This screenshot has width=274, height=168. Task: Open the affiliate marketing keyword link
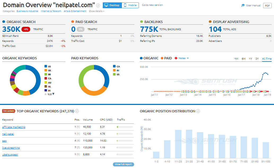point(14,127)
